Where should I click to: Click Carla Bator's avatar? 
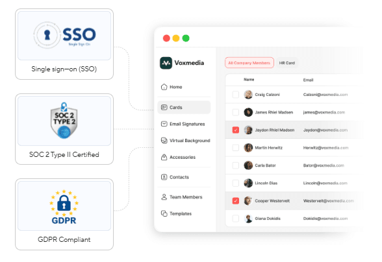click(x=248, y=165)
